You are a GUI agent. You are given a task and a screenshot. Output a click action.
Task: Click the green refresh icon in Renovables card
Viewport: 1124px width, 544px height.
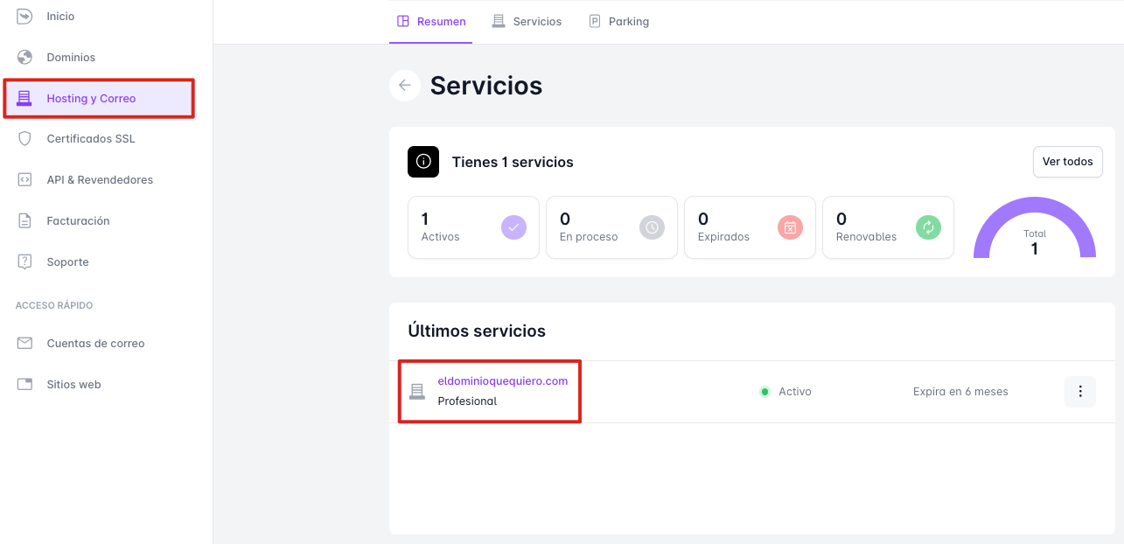tap(928, 227)
